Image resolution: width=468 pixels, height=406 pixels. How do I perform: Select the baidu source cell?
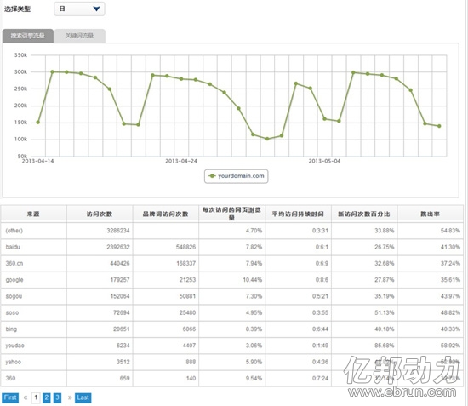point(33,247)
